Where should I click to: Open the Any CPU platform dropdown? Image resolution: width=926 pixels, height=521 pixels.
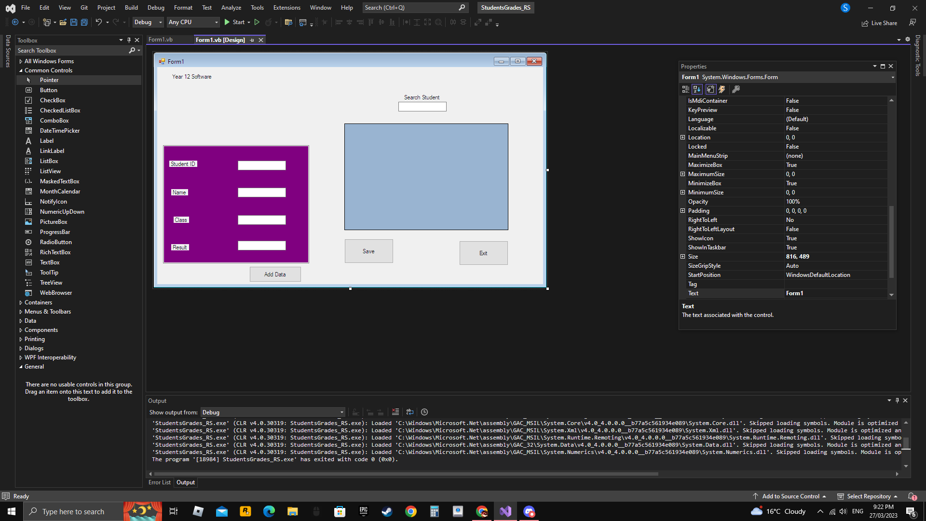pyautogui.click(x=193, y=22)
